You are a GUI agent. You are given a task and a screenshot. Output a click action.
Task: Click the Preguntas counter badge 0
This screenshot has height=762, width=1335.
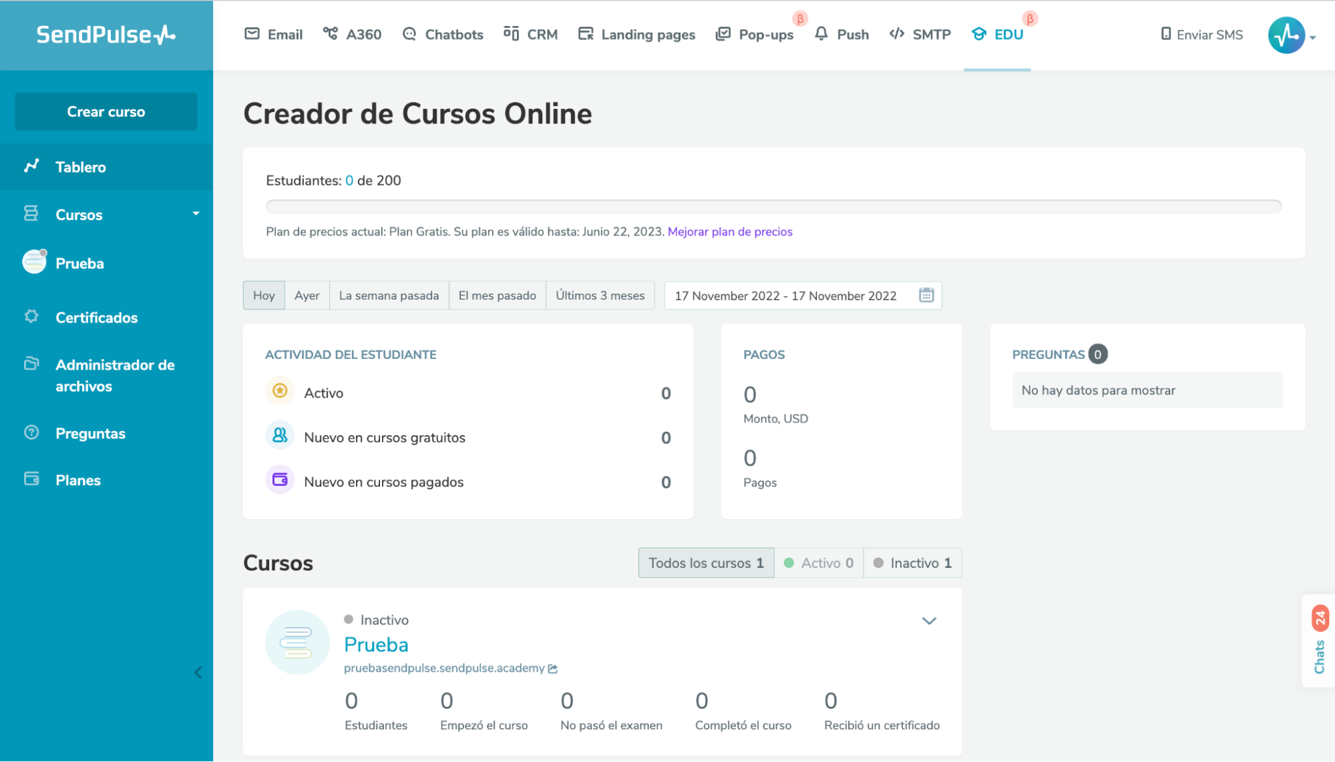click(x=1097, y=354)
